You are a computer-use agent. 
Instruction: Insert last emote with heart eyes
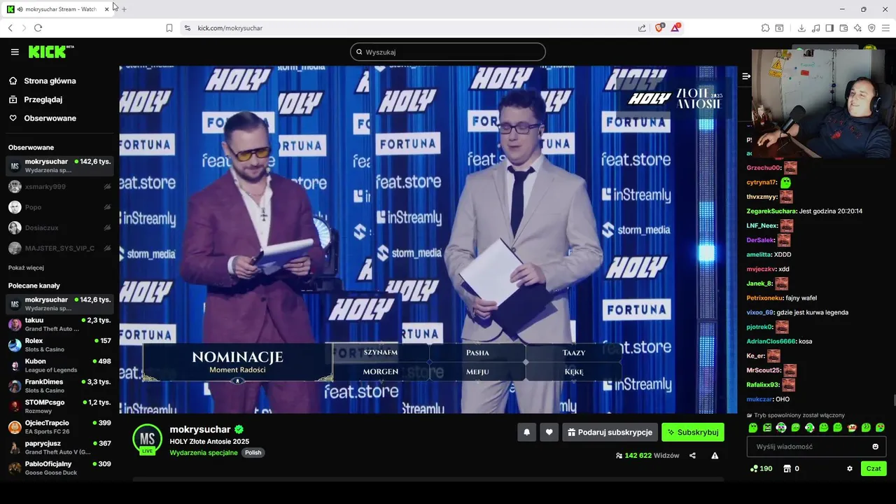[880, 428]
